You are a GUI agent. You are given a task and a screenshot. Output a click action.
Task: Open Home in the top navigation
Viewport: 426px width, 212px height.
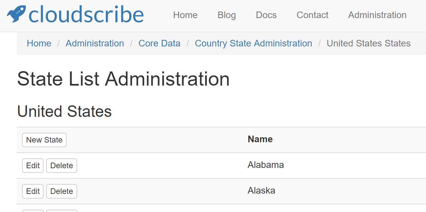pyautogui.click(x=185, y=15)
